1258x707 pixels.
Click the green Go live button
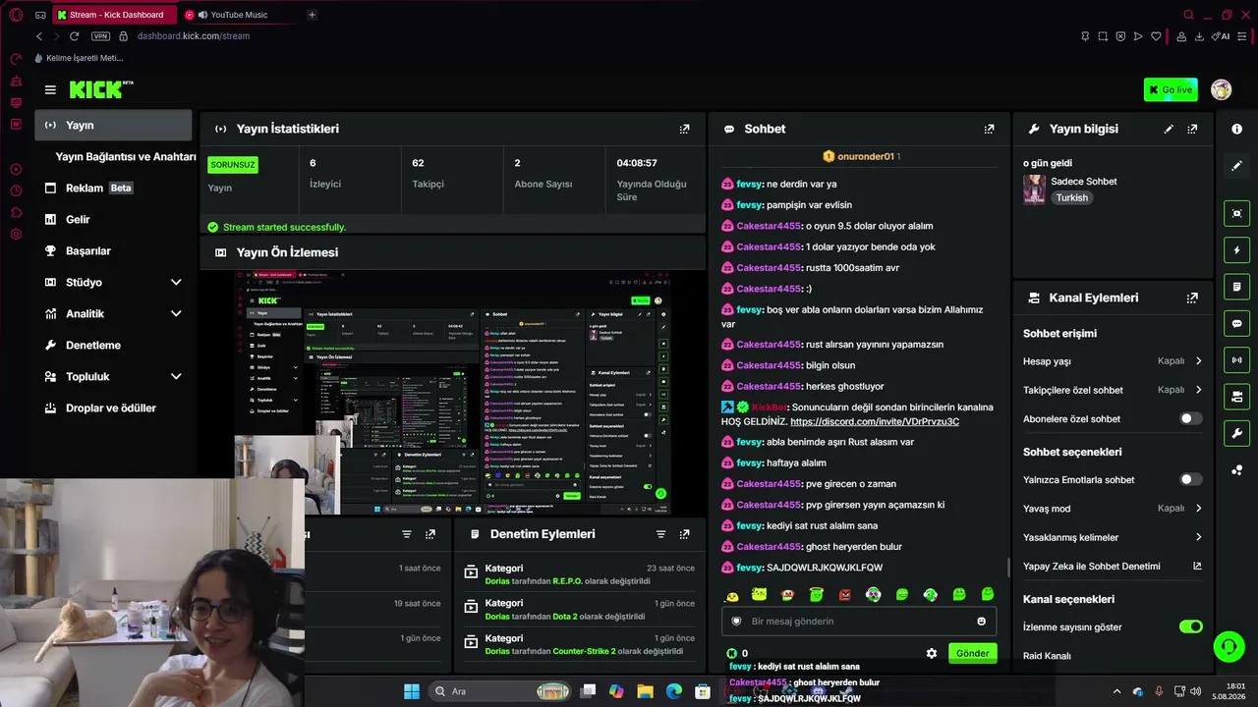[1171, 89]
